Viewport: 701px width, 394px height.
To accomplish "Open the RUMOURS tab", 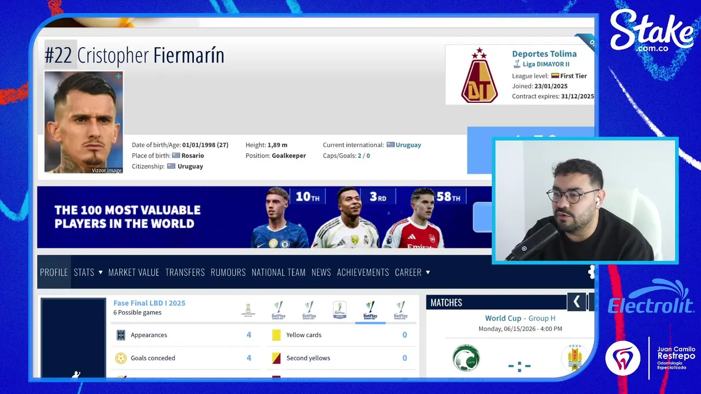I will coord(228,272).
